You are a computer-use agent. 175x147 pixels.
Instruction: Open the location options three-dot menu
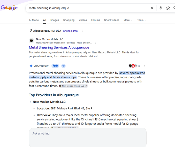82,31
